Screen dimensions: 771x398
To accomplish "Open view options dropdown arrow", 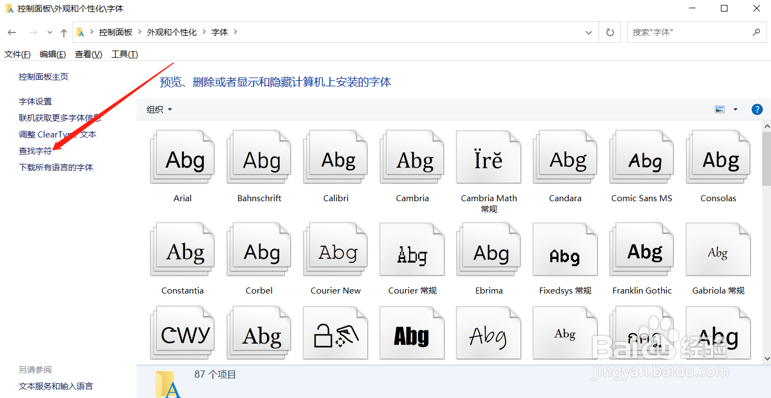I will coord(735,109).
